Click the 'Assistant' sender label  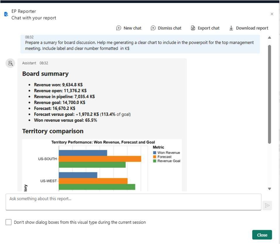click(x=29, y=63)
